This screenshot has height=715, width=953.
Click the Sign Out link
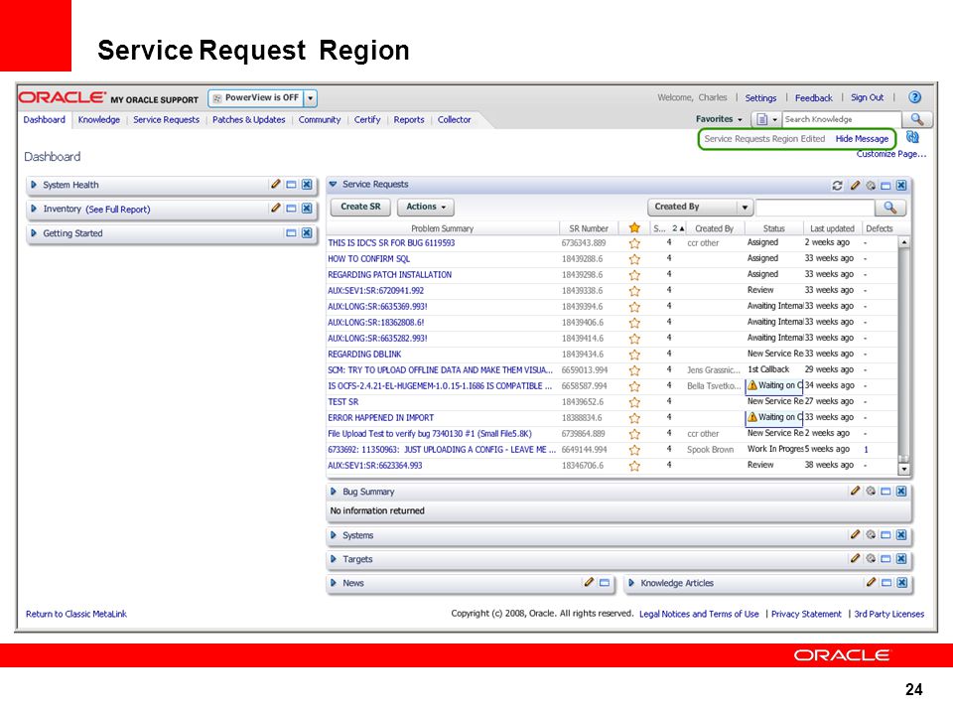pyautogui.click(x=868, y=97)
